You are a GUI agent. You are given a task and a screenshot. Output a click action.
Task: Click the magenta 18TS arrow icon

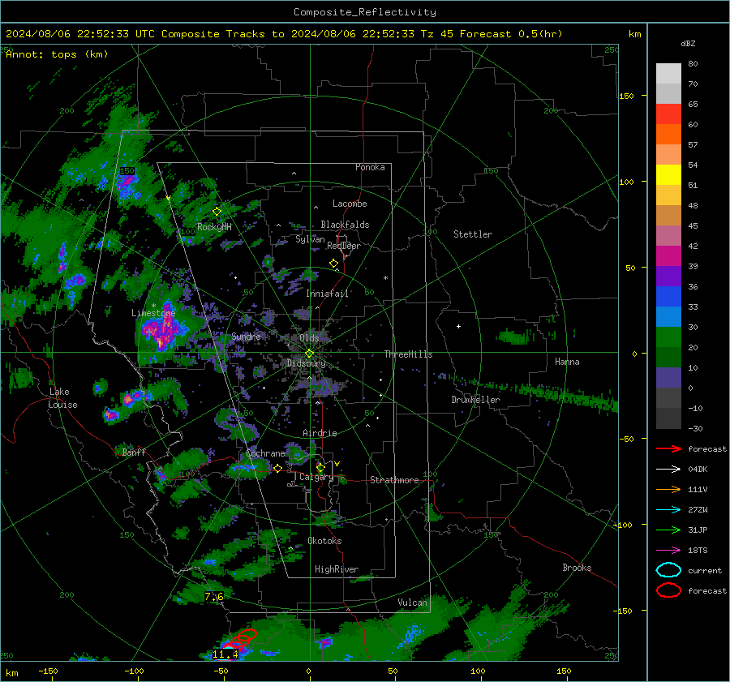coord(668,551)
